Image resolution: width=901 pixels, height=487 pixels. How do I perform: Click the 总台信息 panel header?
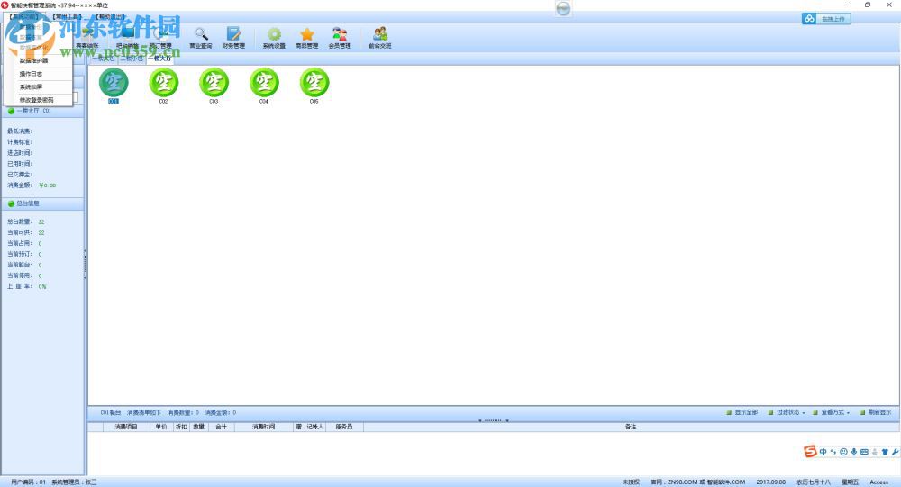pyautogui.click(x=43, y=203)
